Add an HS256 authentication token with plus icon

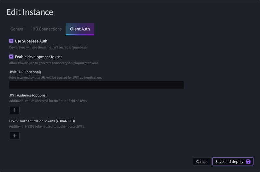(x=14, y=136)
